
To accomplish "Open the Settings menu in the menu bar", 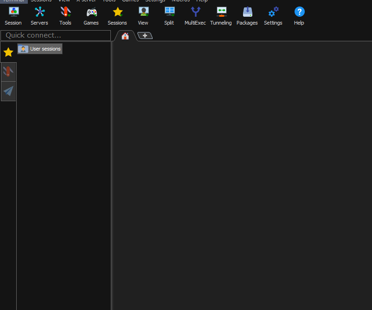I will click(155, 1).
